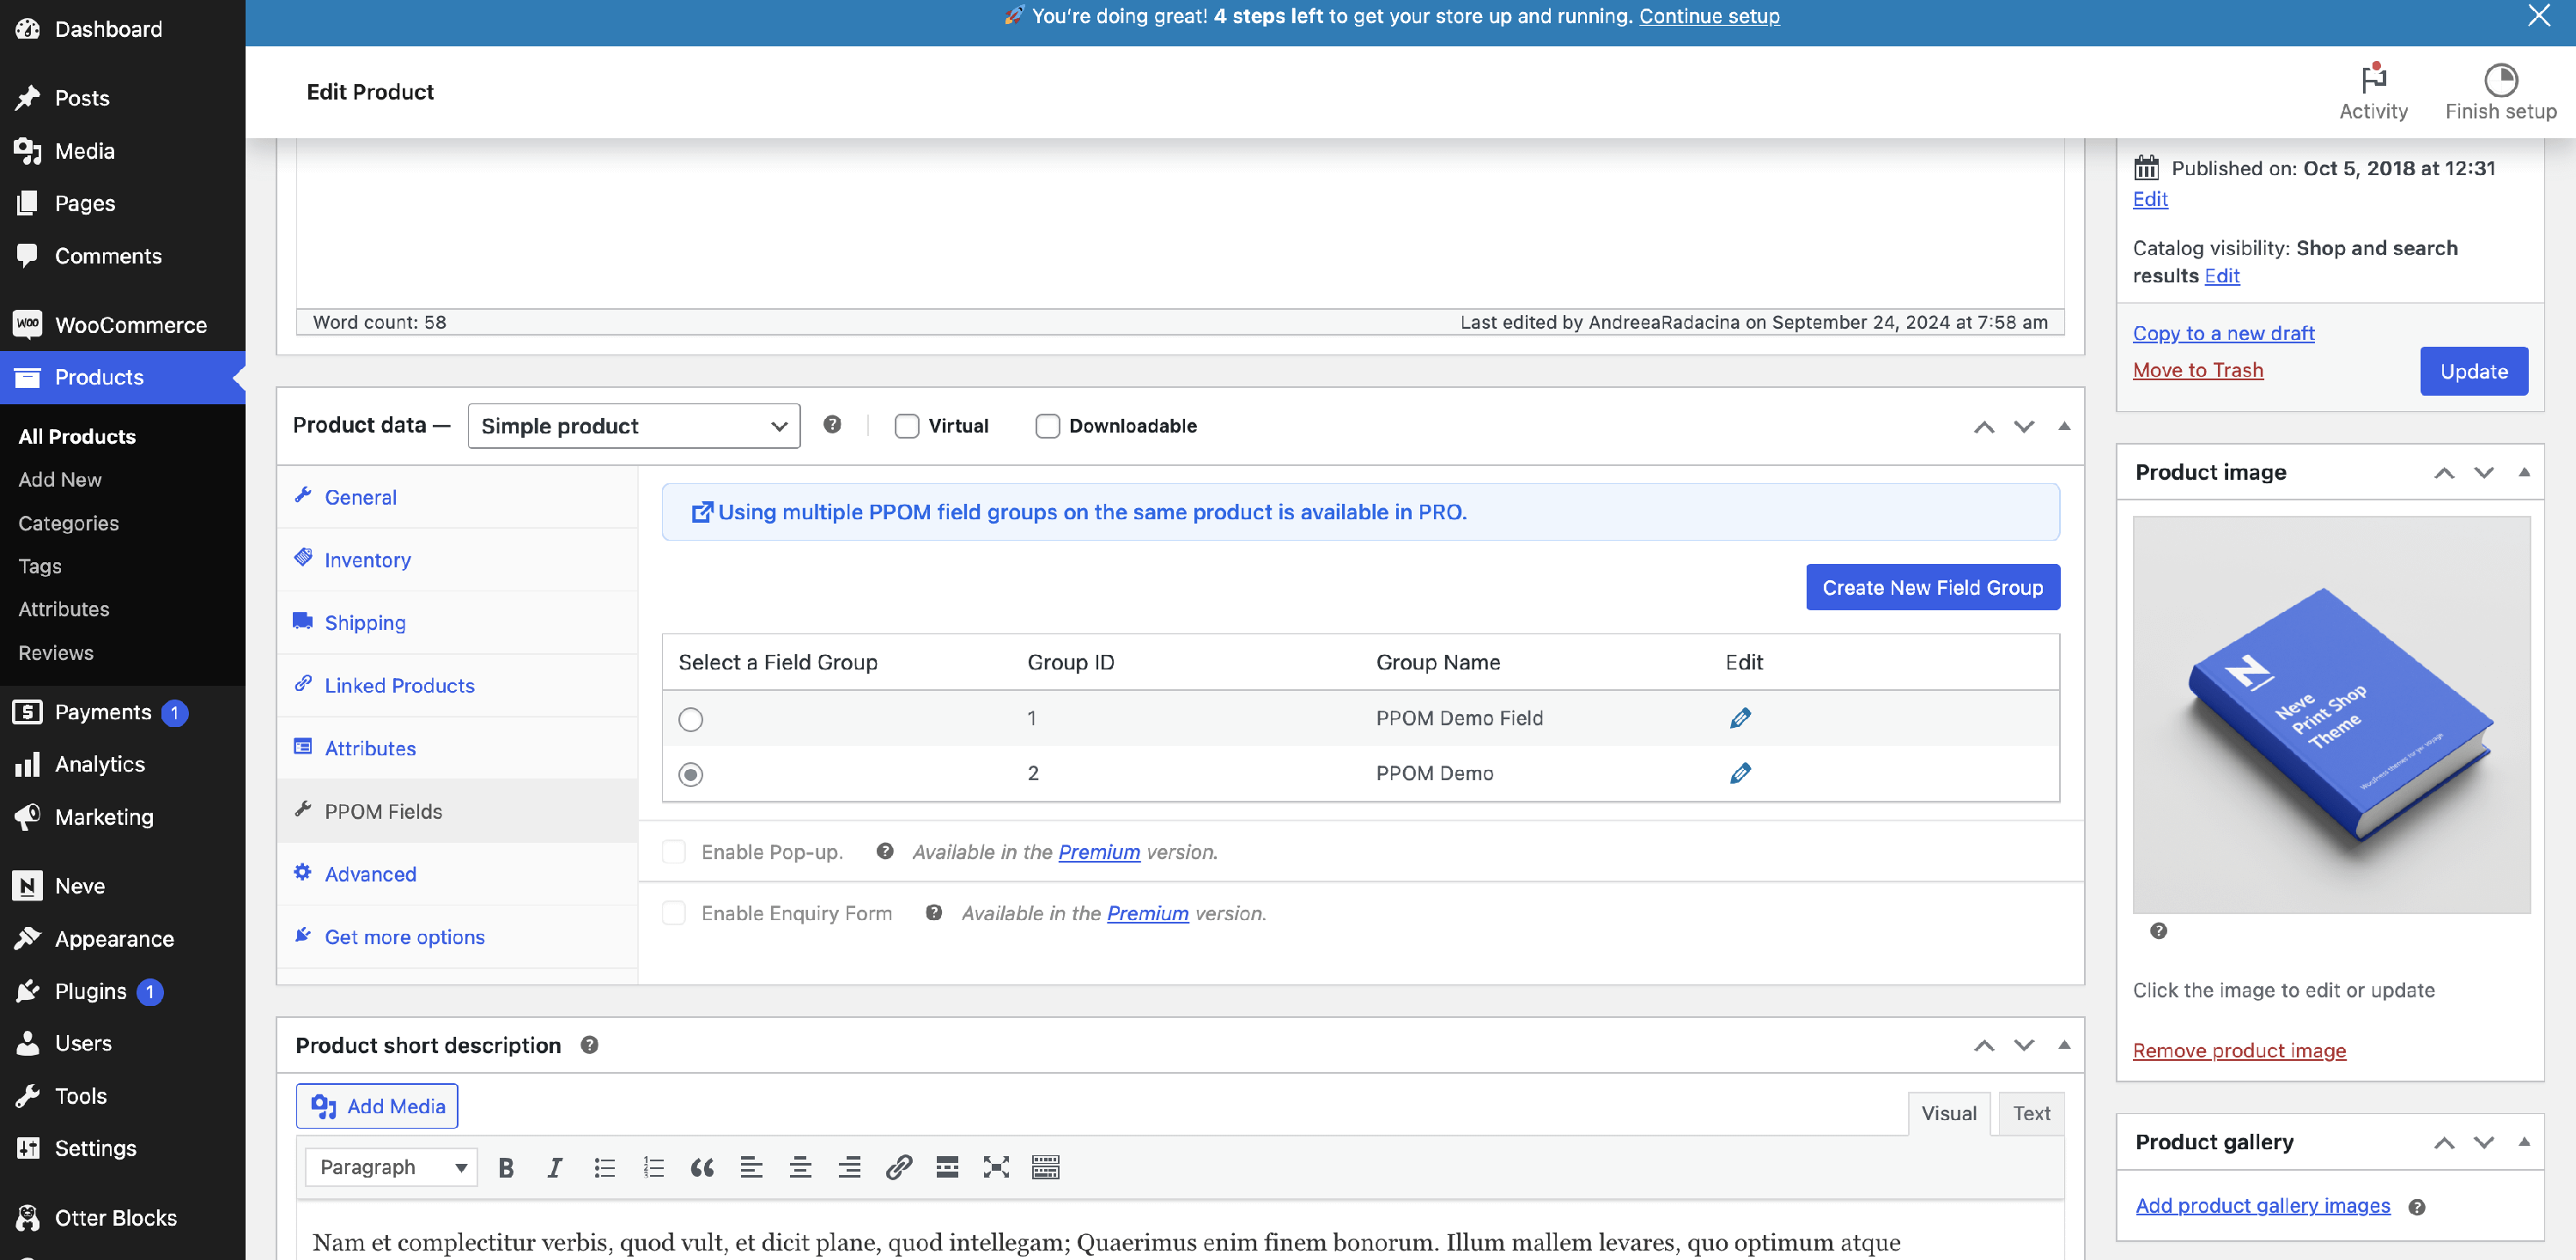Click the Insert link icon
Screen dimensions: 2576x1260
898,1167
